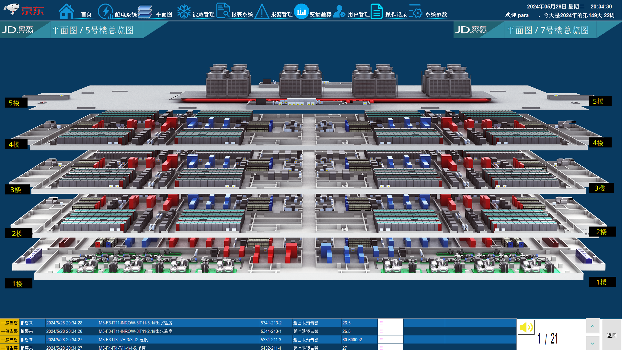Open the power distribution system icon
Screen dimensions: 622x350
[x=105, y=11]
